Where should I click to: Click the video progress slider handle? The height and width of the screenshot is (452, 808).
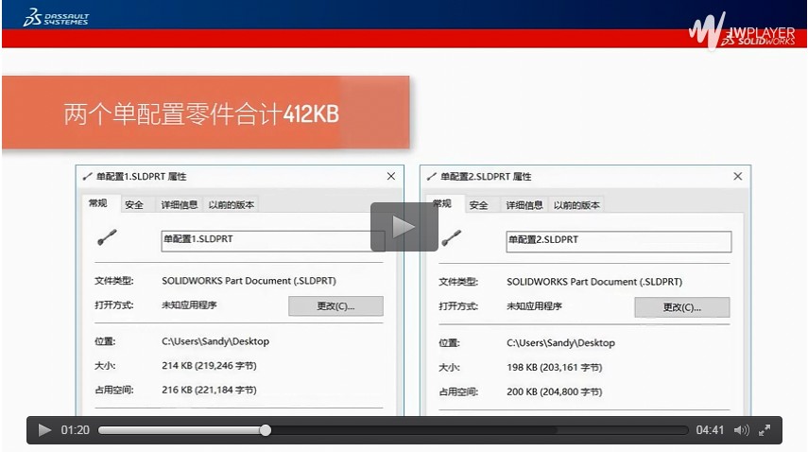266,430
